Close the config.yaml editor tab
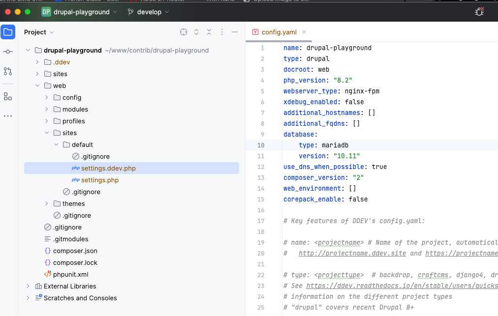Viewport: 498px width, 316px height. (304, 32)
